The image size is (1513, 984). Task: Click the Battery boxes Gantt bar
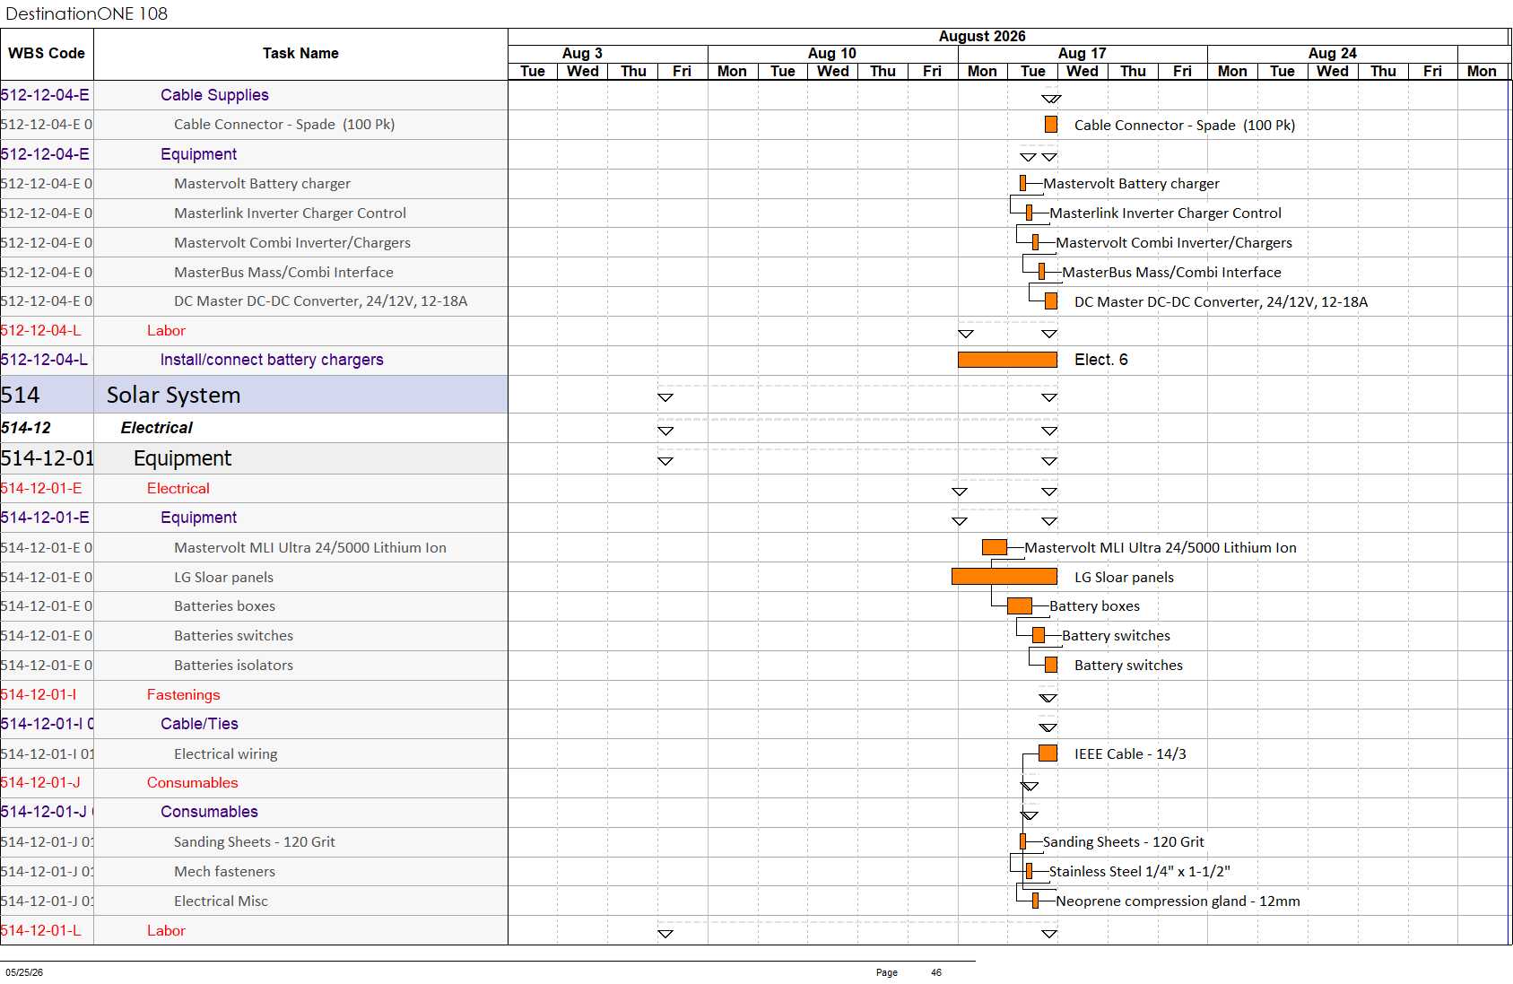[x=1020, y=606]
